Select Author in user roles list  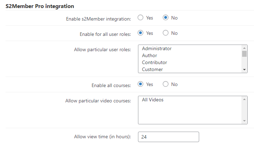[190, 55]
